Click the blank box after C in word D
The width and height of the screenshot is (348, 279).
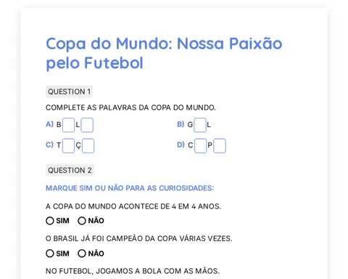201,145
